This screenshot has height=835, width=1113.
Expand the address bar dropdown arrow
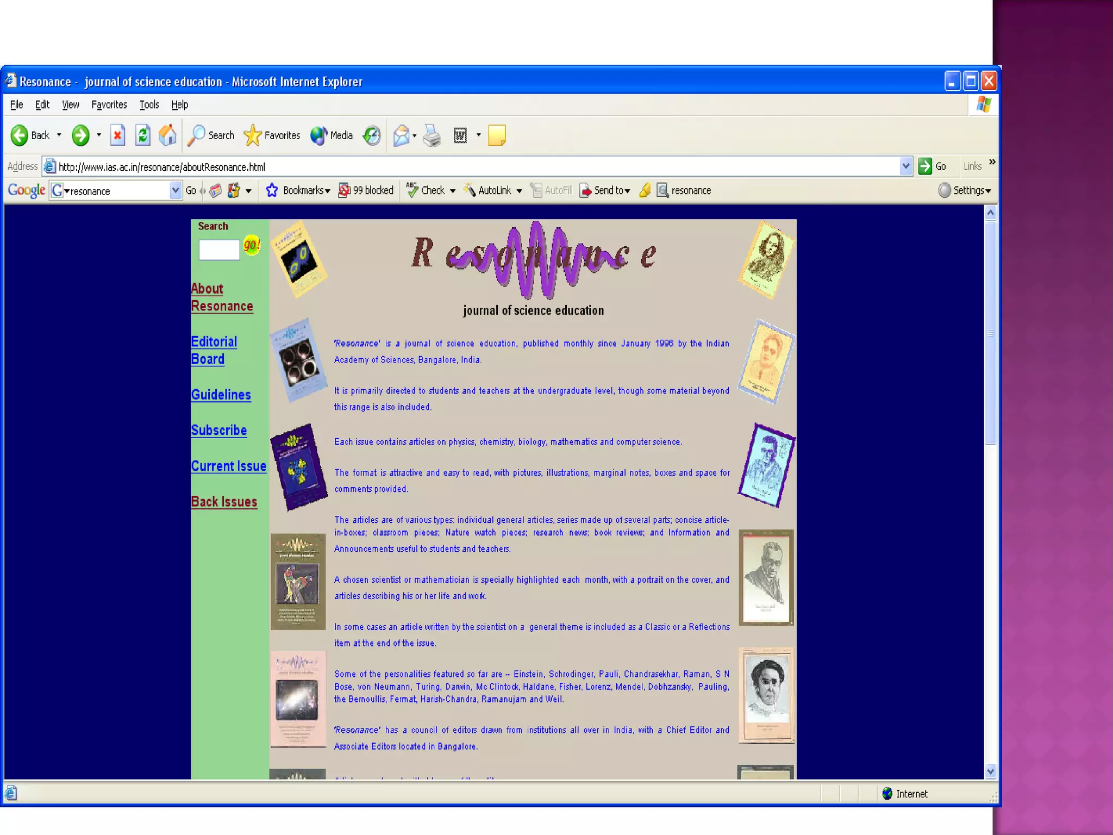pos(905,166)
